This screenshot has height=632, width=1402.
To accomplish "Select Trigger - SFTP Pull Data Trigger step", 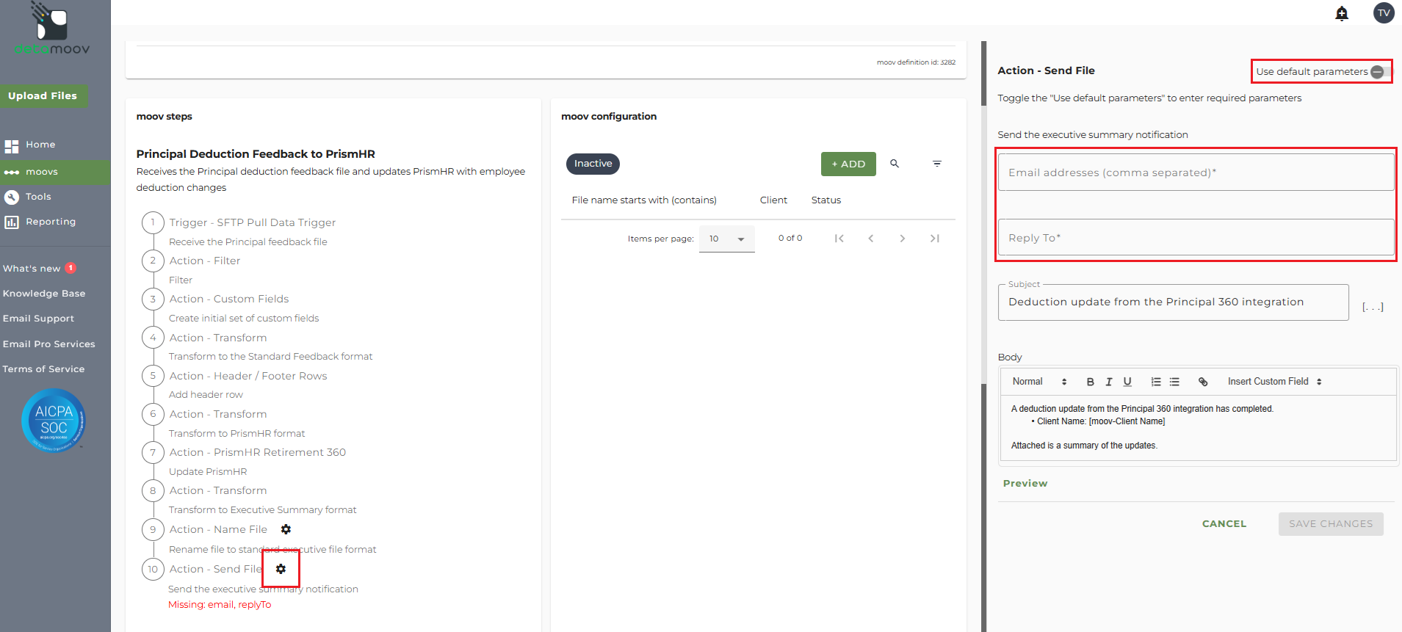I will pos(252,222).
